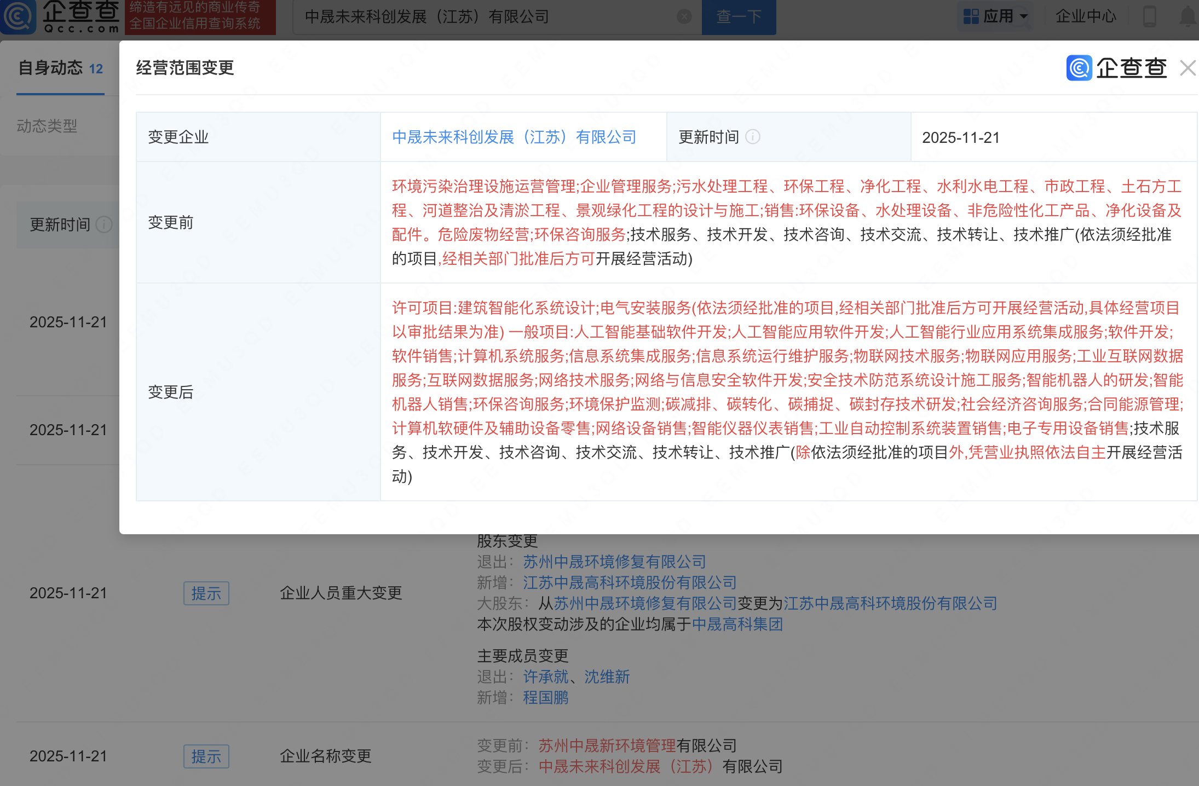The image size is (1199, 786).
Task: Open the 江苏中晟高科环境股份有限公司 link under 新增
Action: (x=629, y=582)
